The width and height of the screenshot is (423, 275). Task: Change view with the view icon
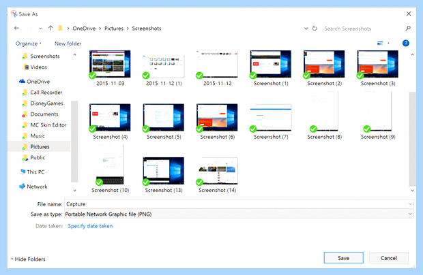380,43
